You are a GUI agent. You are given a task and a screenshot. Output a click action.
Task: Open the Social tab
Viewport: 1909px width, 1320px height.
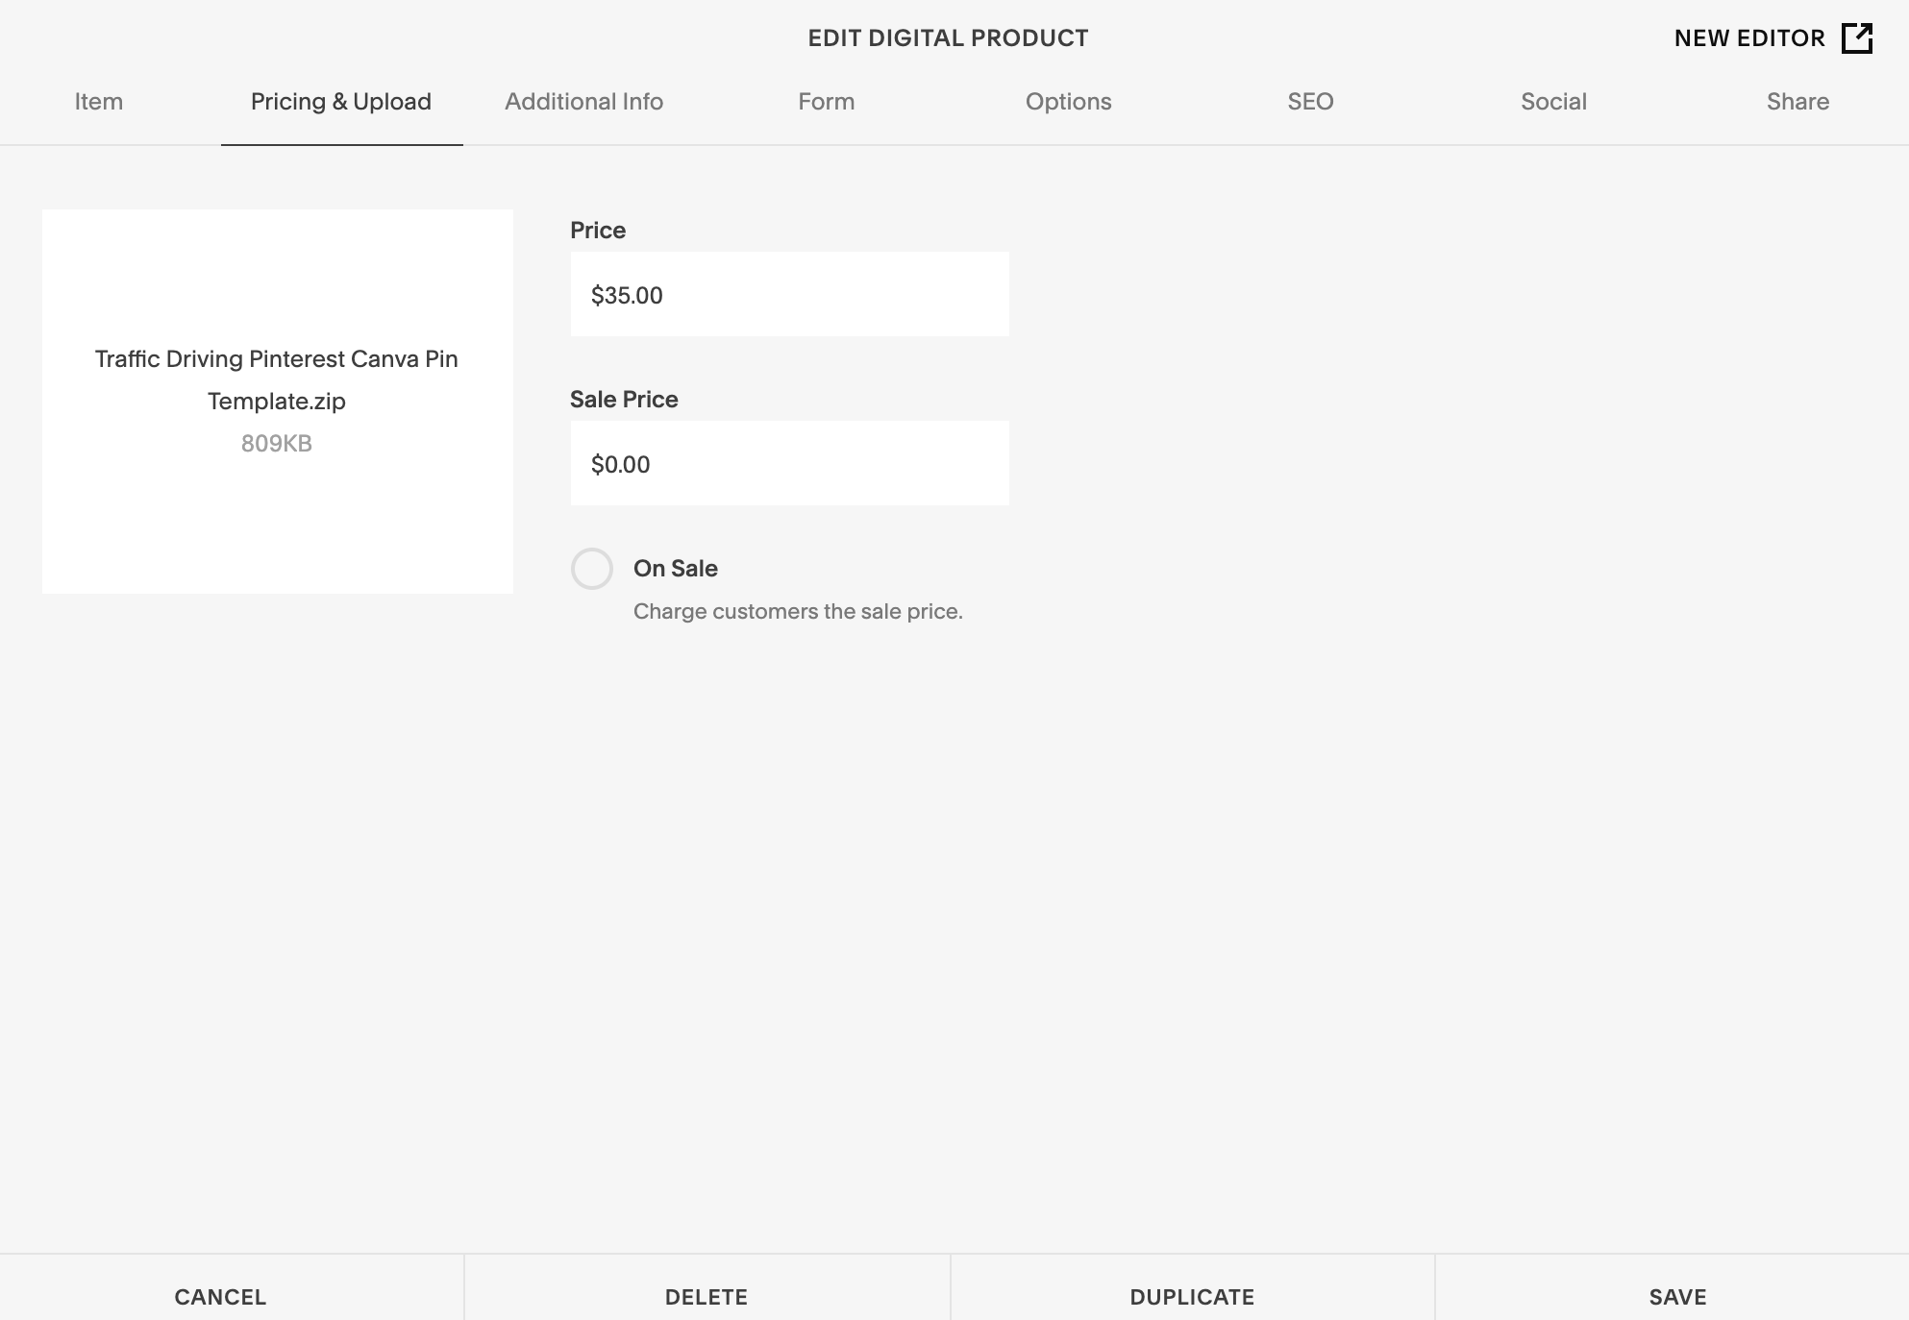pos(1553,102)
